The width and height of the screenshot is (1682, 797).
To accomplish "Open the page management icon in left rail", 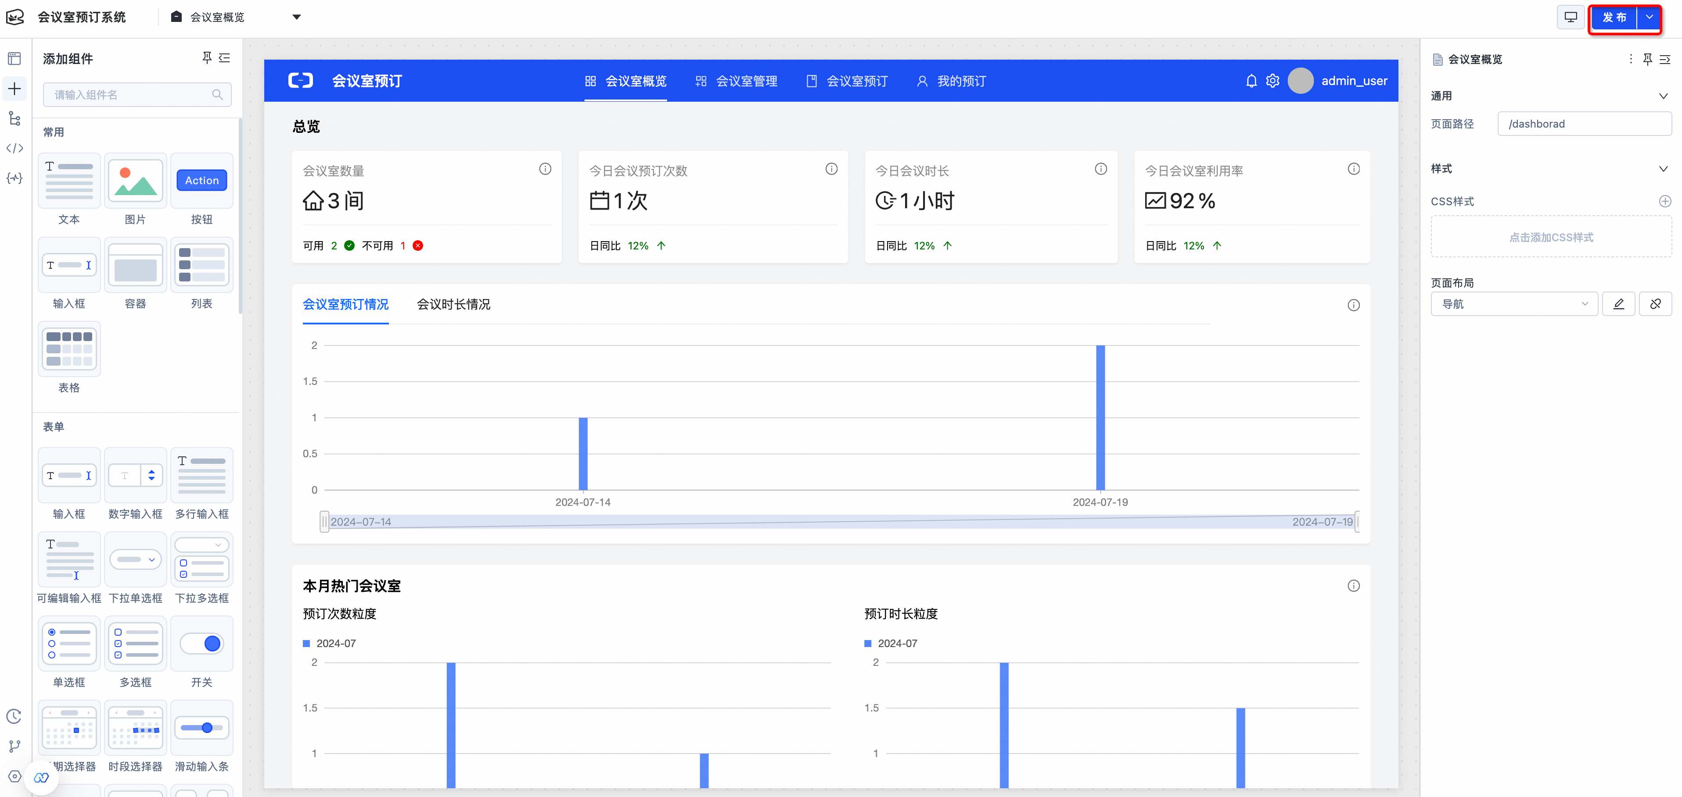I will click(x=14, y=59).
